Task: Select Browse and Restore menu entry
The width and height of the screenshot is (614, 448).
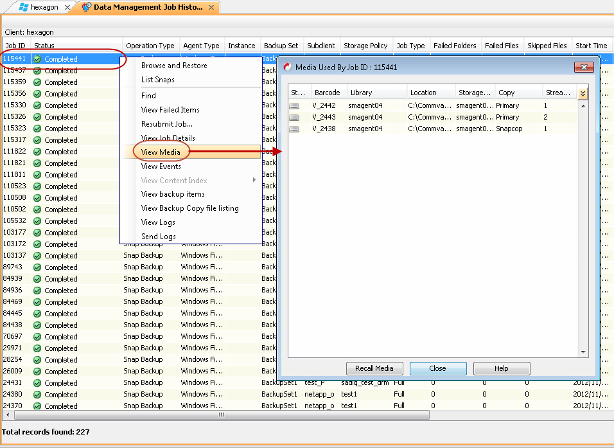Action: point(174,66)
